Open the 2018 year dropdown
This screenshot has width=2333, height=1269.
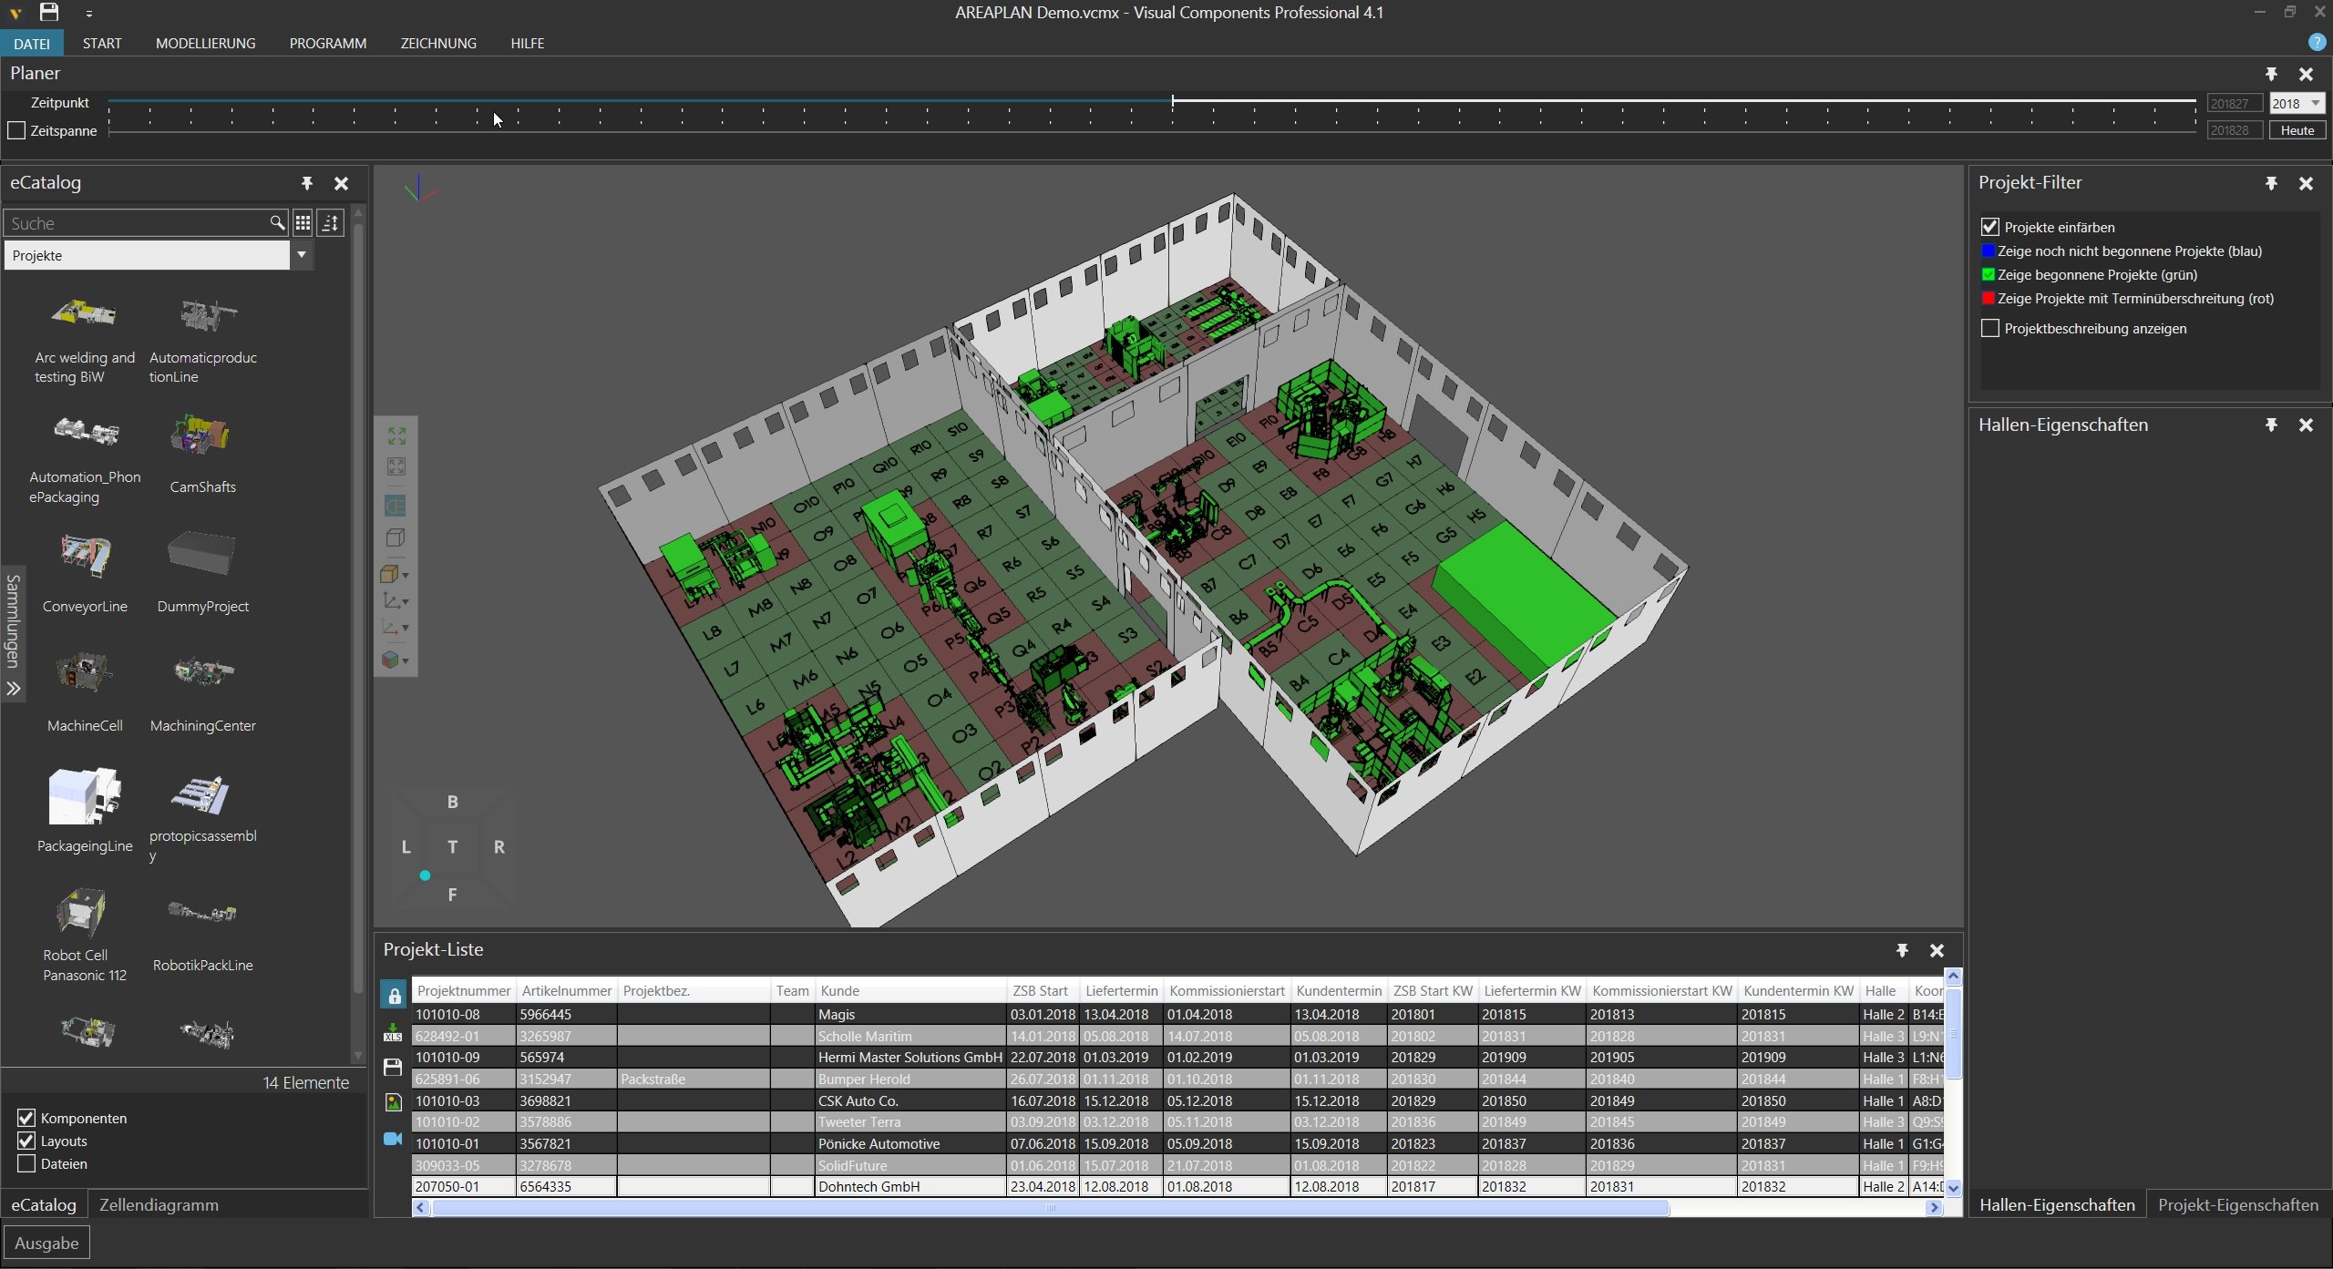point(2316,104)
